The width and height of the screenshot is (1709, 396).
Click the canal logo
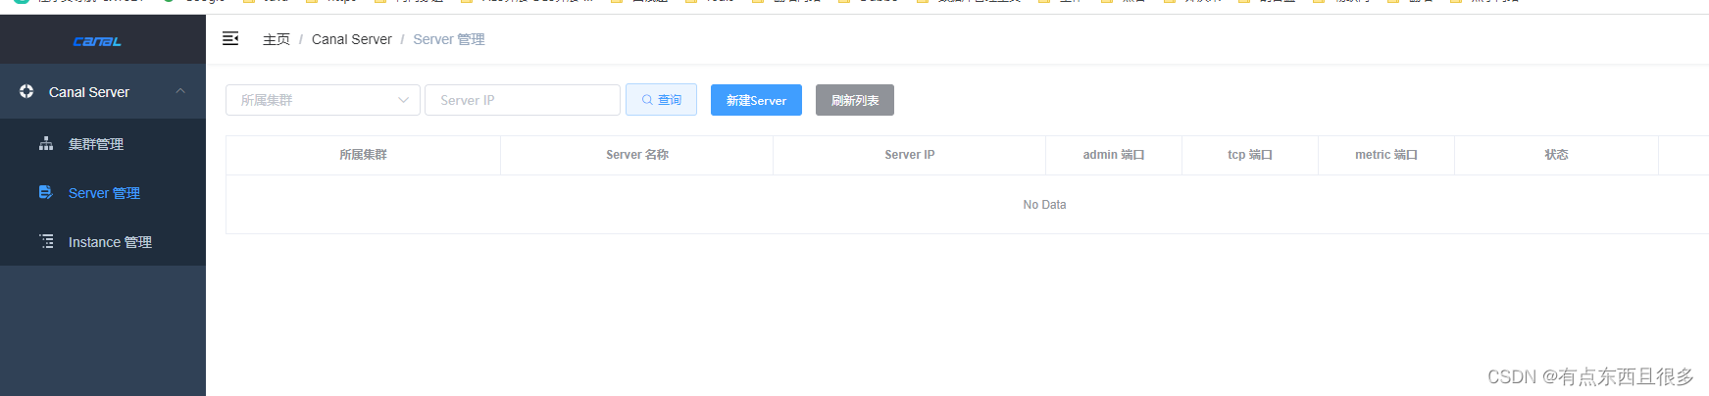click(97, 41)
